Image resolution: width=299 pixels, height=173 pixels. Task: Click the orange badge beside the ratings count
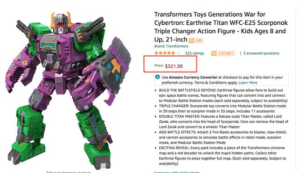click(223, 53)
